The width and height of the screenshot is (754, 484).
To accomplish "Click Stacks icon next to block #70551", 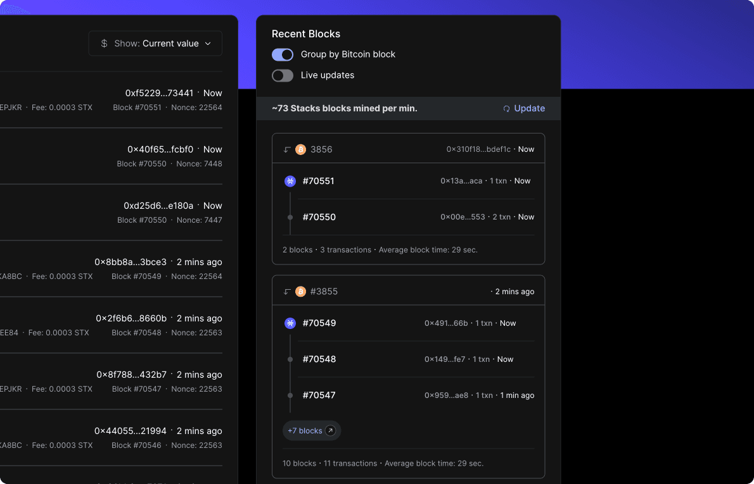I will 290,181.
